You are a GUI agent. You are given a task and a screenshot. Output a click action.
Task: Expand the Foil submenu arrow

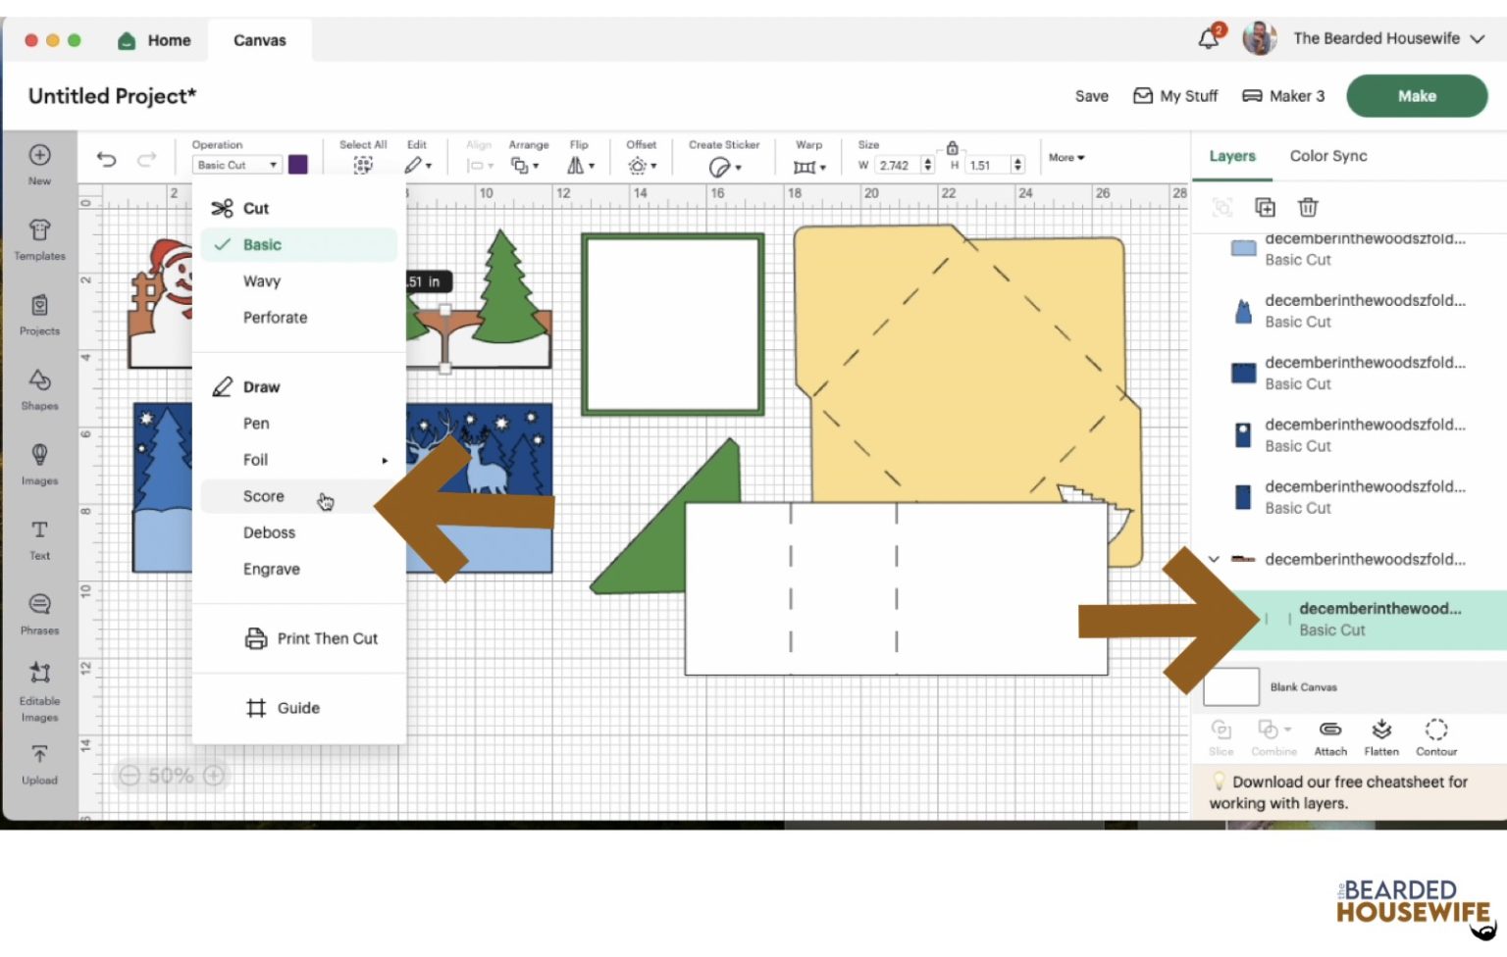(x=385, y=460)
